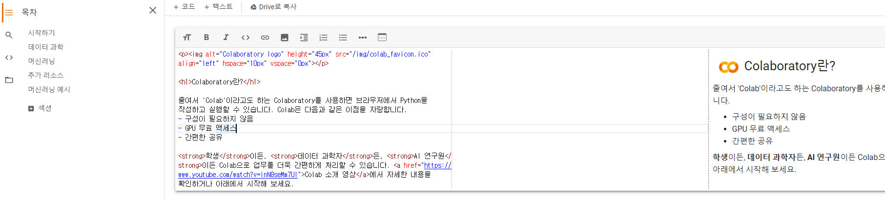Go to 시작하기 in table of contents
Image resolution: width=885 pixels, height=200 pixels.
[41, 33]
